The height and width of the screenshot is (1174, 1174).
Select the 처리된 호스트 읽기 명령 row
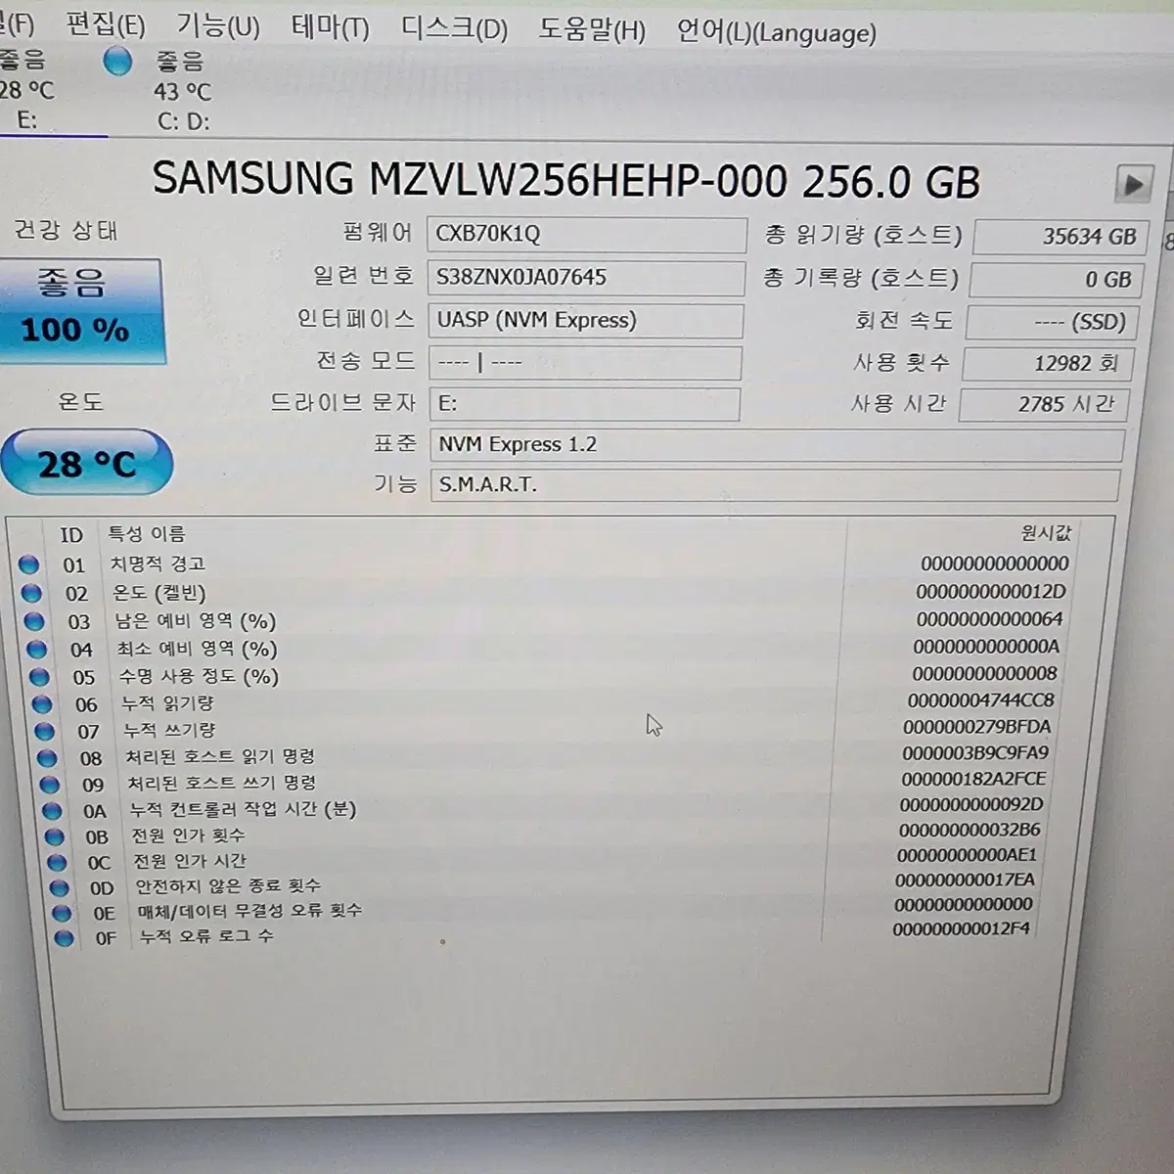point(544,755)
